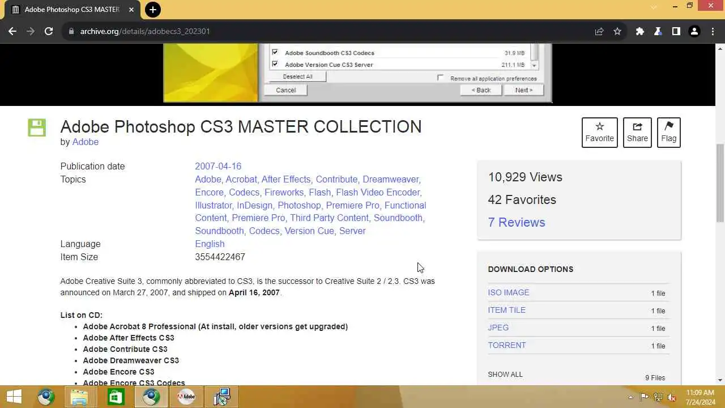Open the Chrome three-dot menu
This screenshot has height=408, width=725.
712,31
